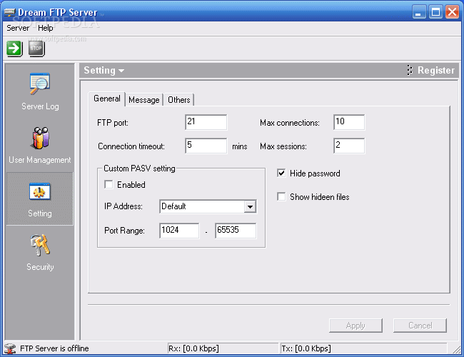Click the 'FTP Server is offline' status text
464x357 pixels.
[54, 348]
